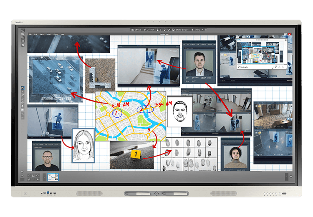
Task: Click the topmost icon in left sidebar
Action: tap(23, 30)
